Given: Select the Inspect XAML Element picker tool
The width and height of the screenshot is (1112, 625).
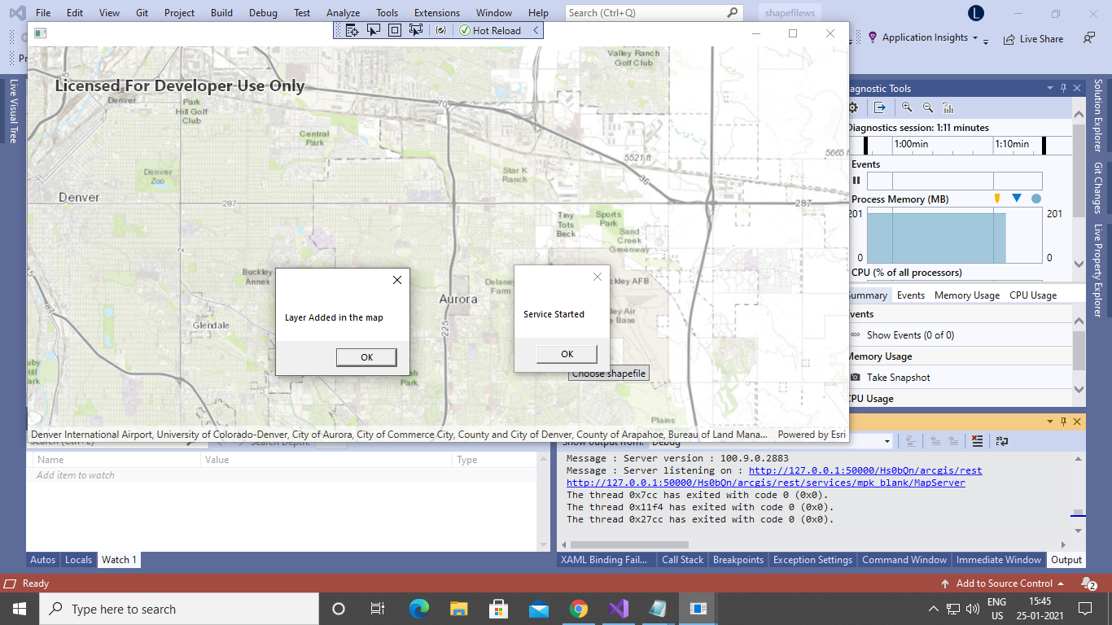Looking at the screenshot, I should pyautogui.click(x=374, y=29).
